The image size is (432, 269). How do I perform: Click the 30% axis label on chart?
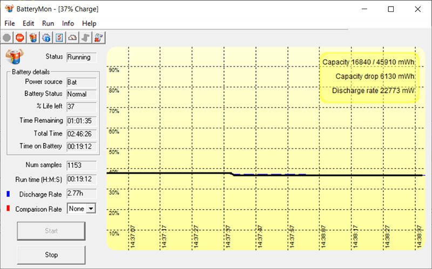point(114,192)
